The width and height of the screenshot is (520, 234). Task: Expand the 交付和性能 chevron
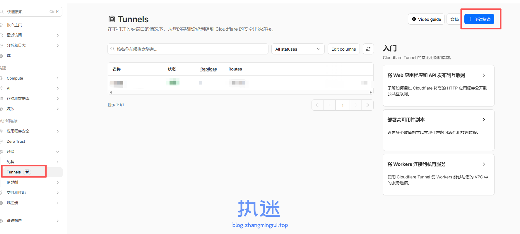coord(58,193)
